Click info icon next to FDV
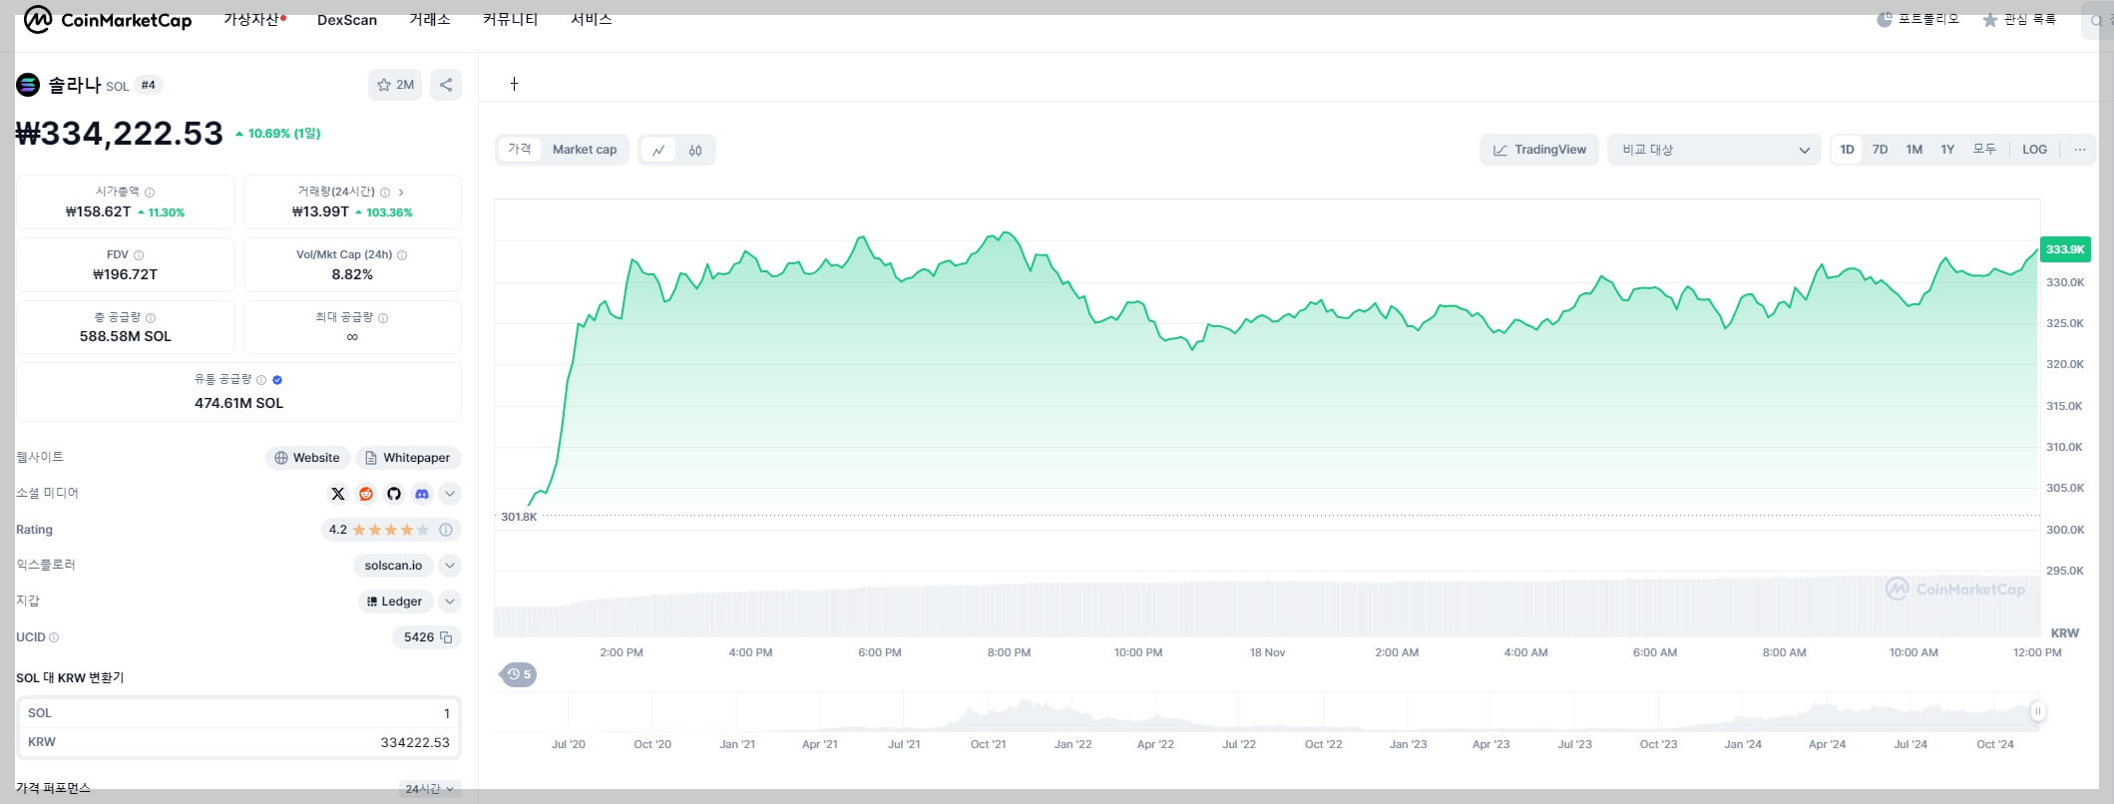 pyautogui.click(x=139, y=255)
